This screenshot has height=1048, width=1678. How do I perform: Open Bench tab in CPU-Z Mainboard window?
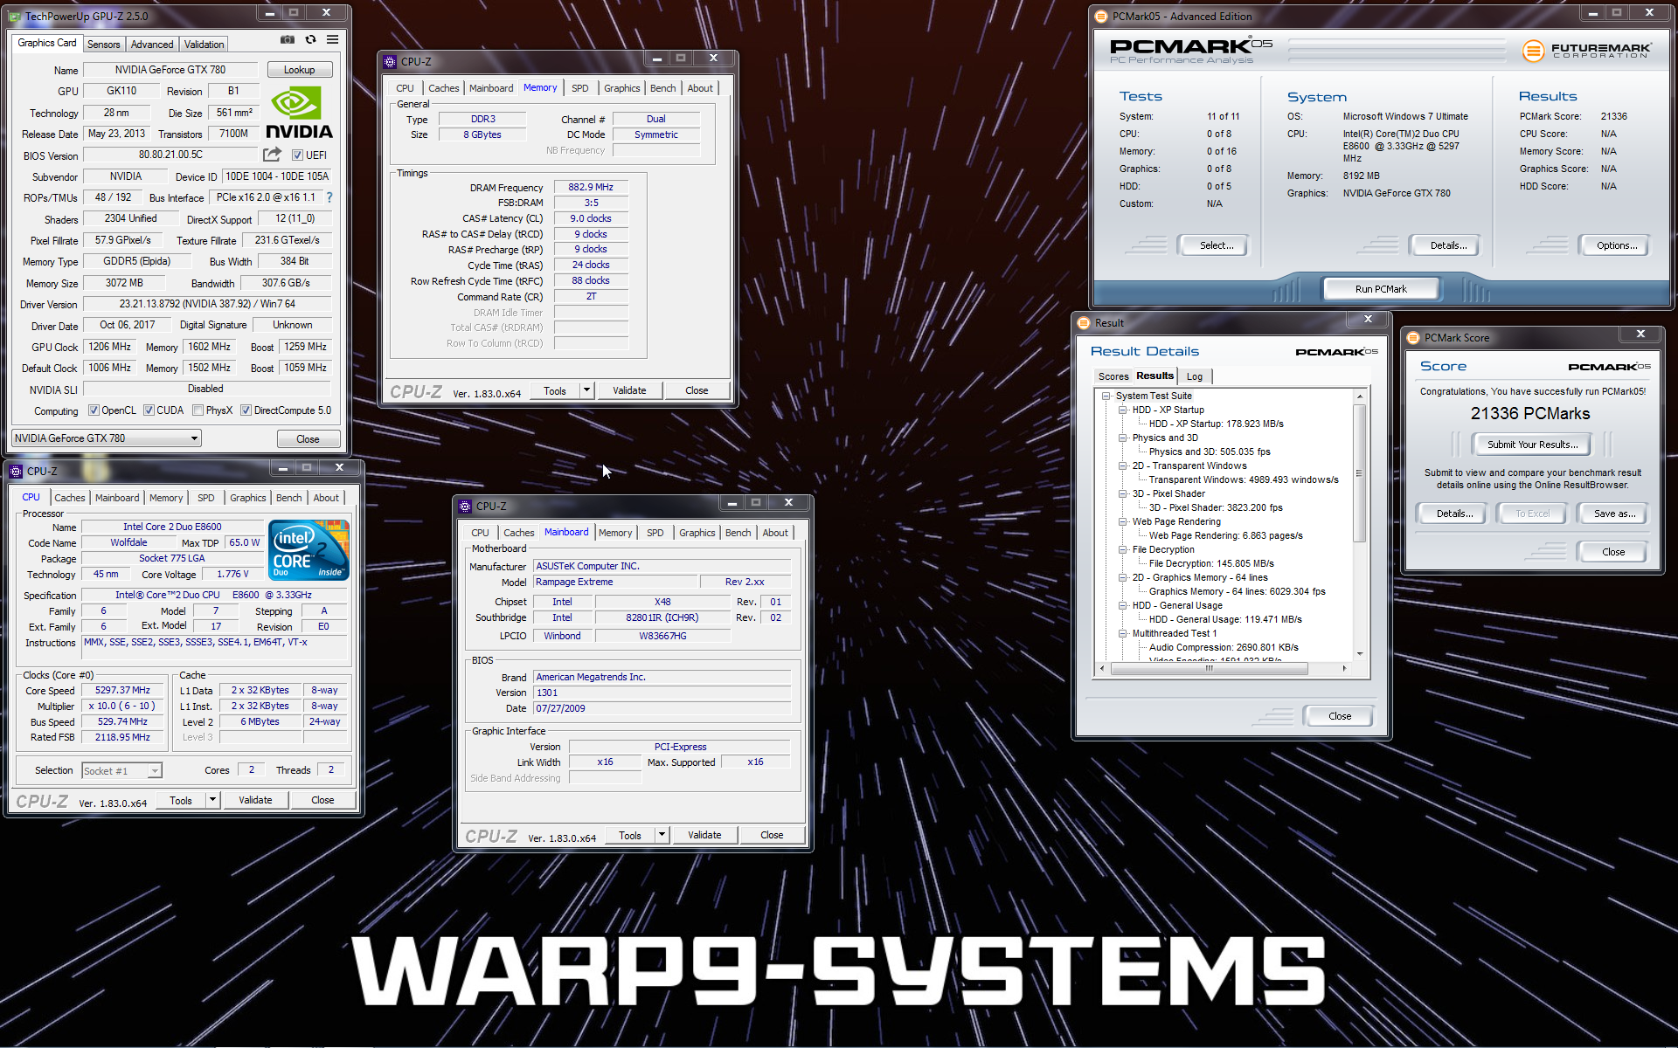[738, 533]
